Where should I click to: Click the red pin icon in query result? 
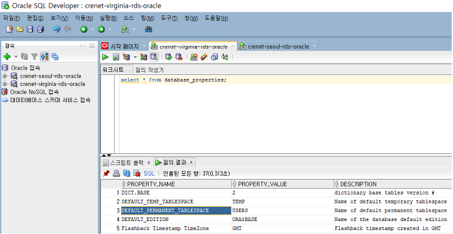click(x=106, y=173)
